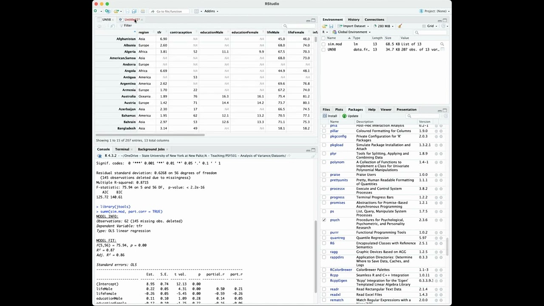Switch to the UN98 data tab
The image size is (544, 306).
(x=106, y=20)
